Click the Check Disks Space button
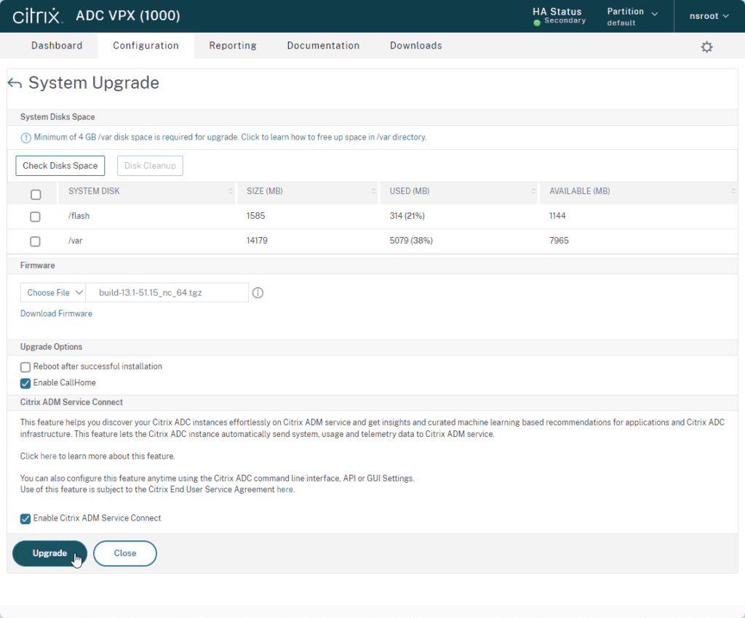 60,166
